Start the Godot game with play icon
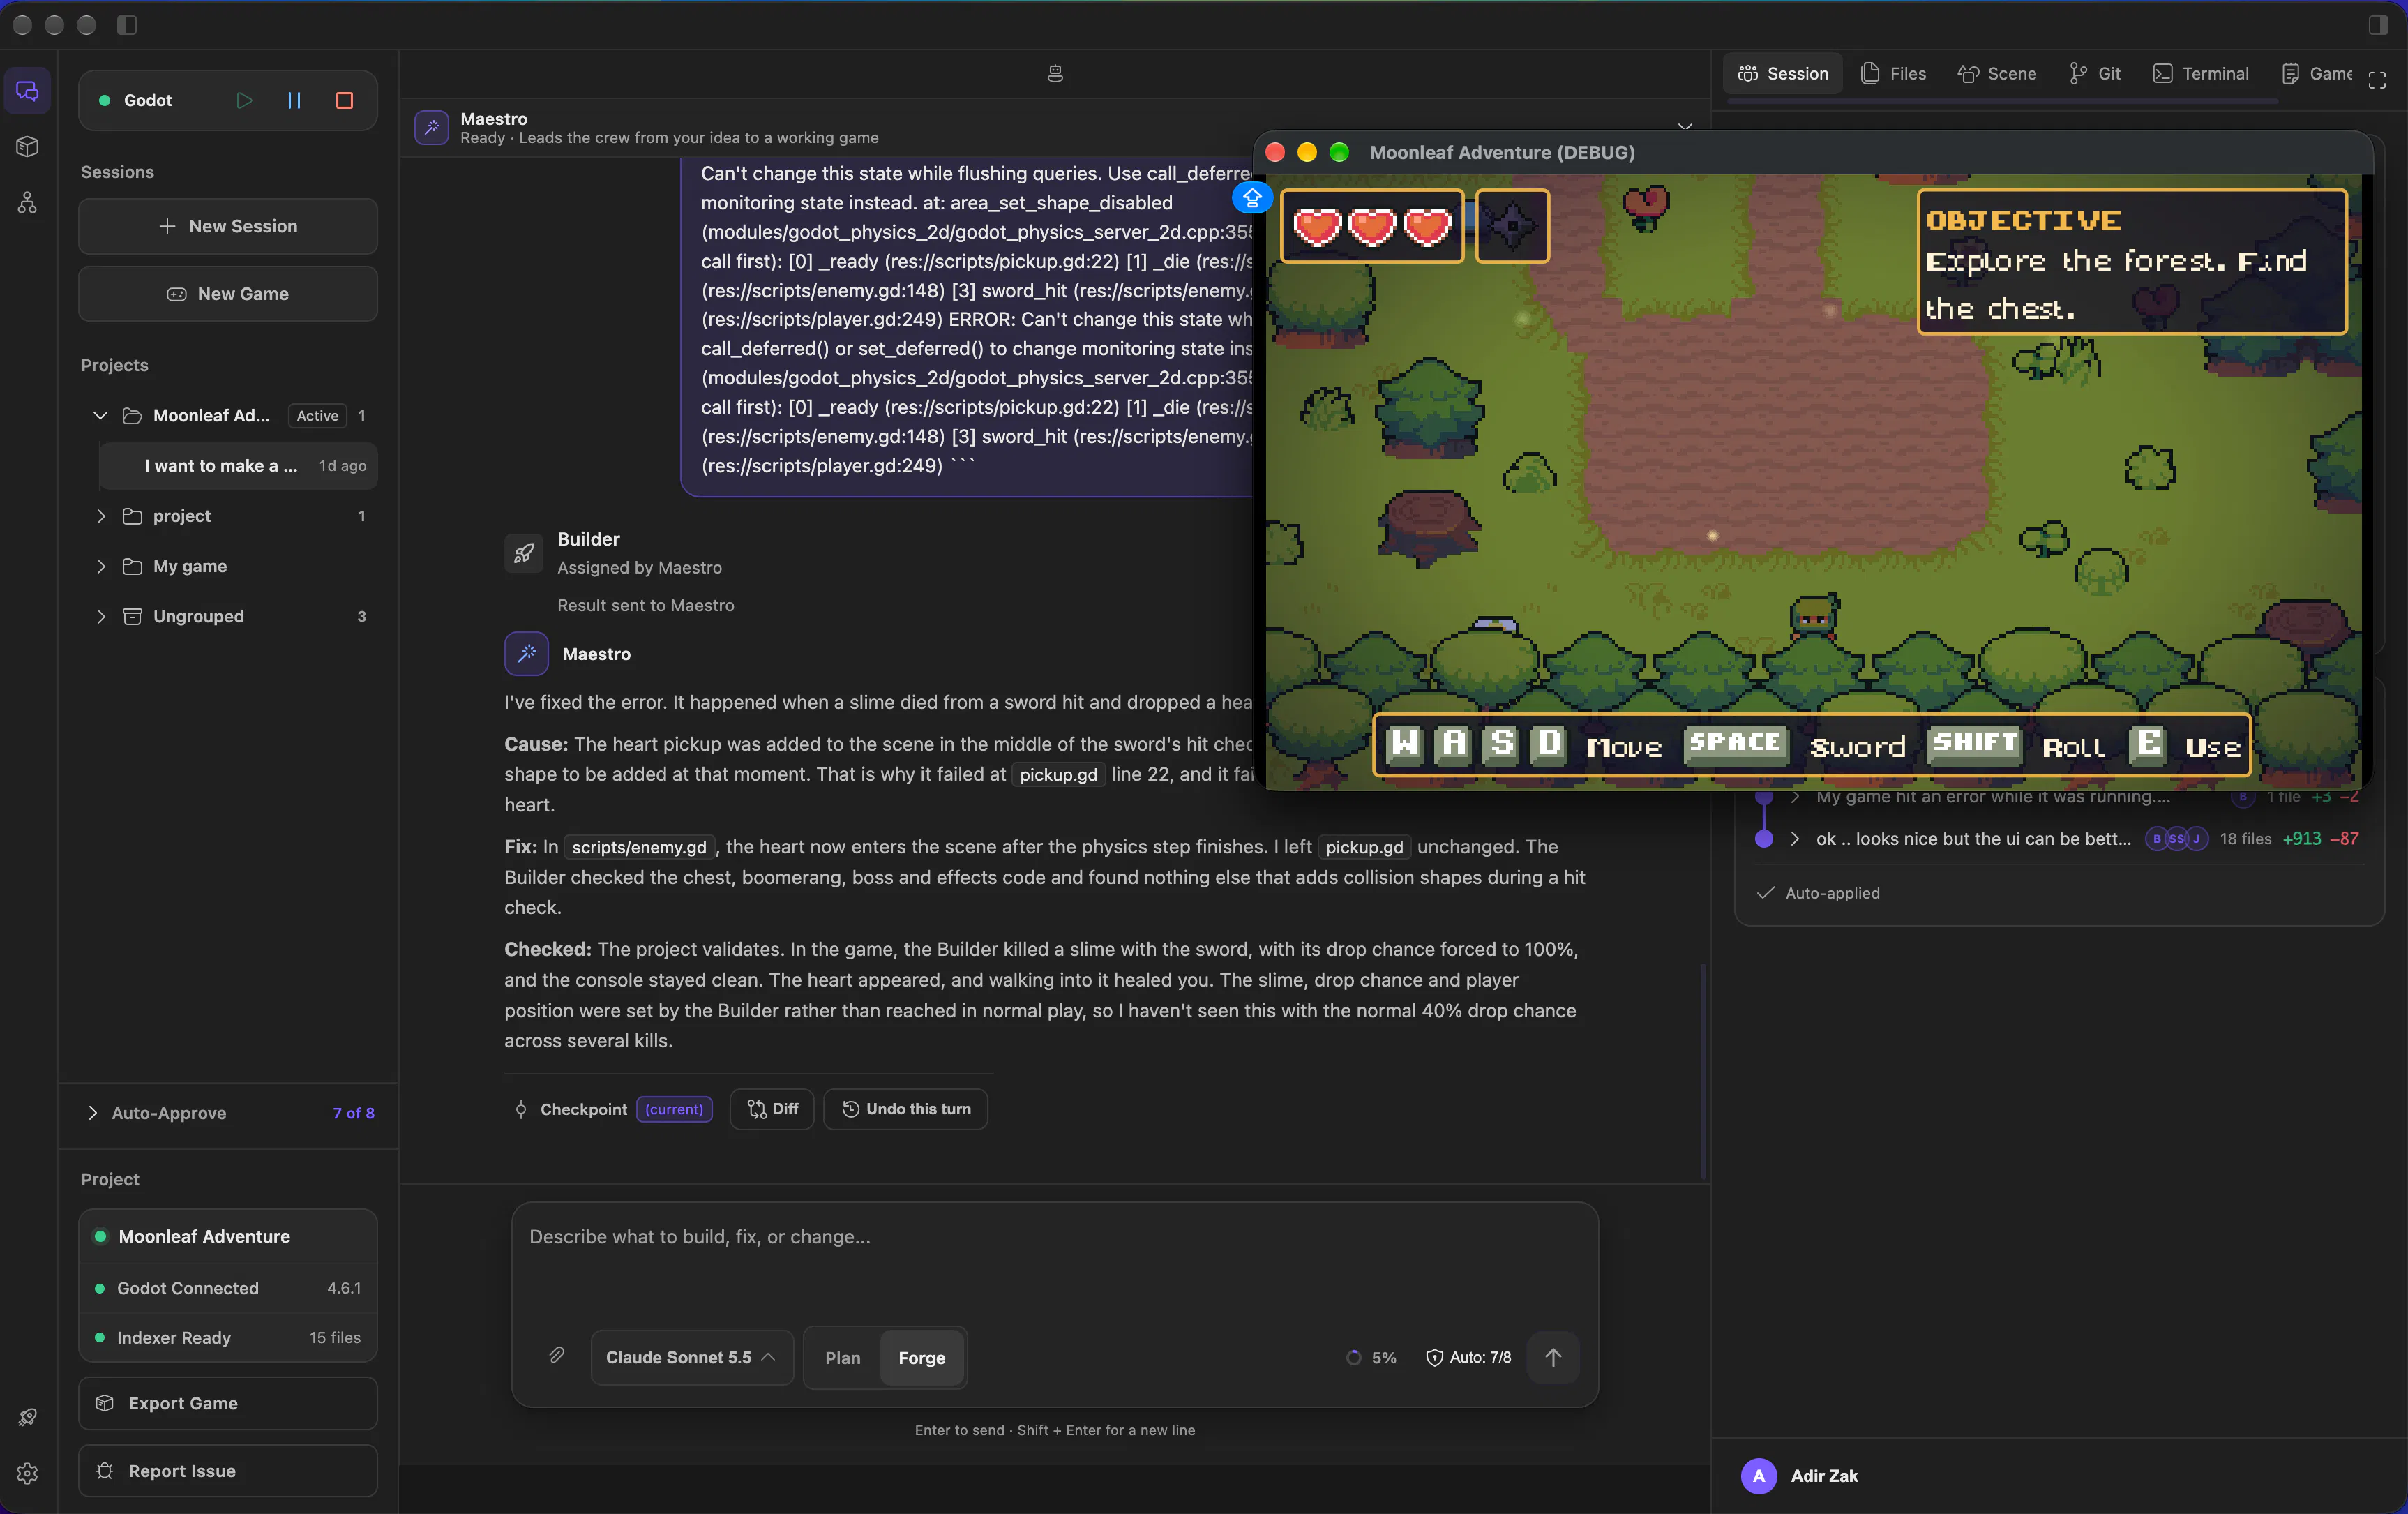The height and width of the screenshot is (1514, 2408). [244, 100]
